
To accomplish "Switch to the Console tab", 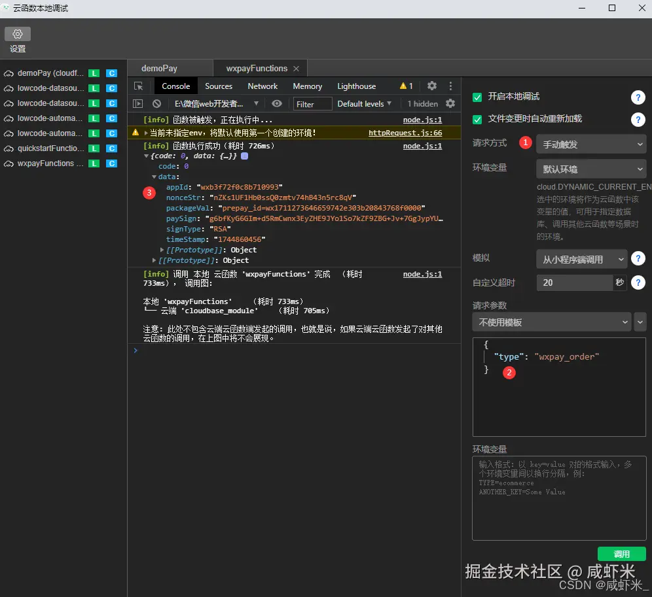I will pos(176,86).
